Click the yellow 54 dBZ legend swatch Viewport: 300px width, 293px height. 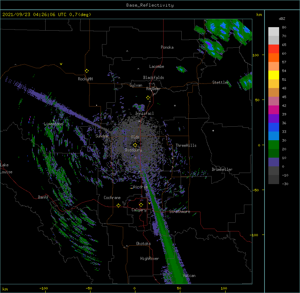coord(274,75)
